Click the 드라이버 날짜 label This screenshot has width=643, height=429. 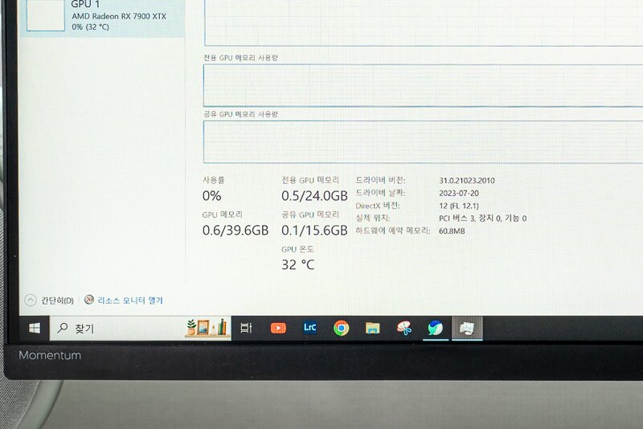click(380, 193)
